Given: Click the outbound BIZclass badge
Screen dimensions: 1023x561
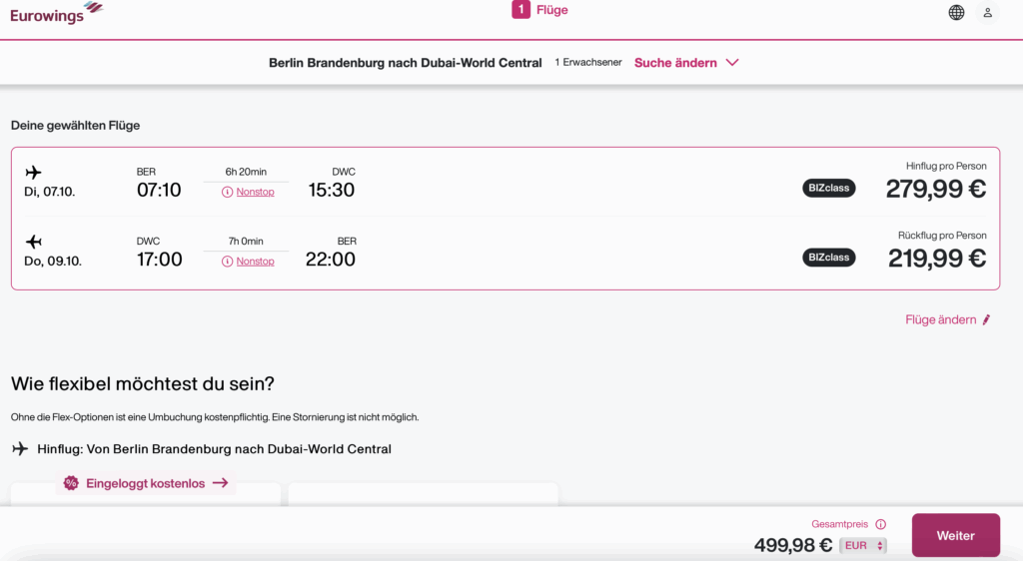Looking at the screenshot, I should pyautogui.click(x=828, y=188).
